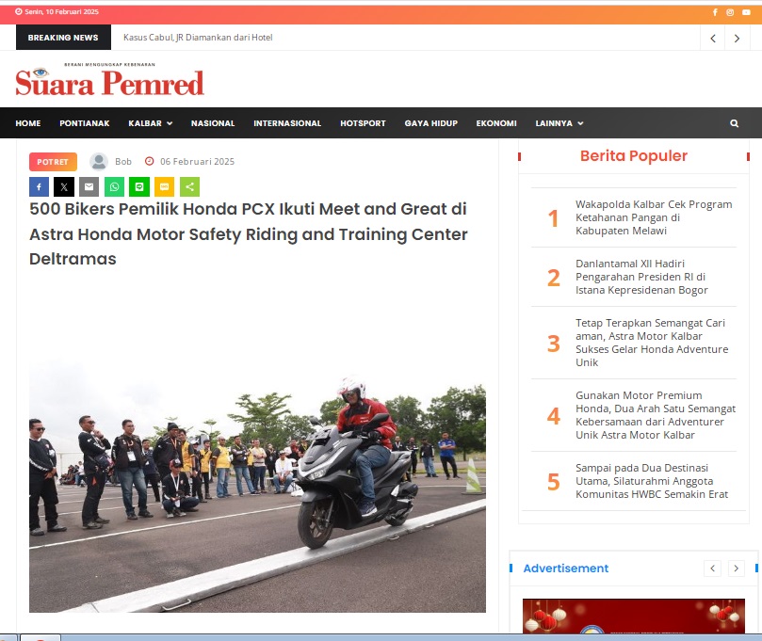The width and height of the screenshot is (762, 641).
Task: Click the Suara Pemred logo
Action: coord(110,80)
